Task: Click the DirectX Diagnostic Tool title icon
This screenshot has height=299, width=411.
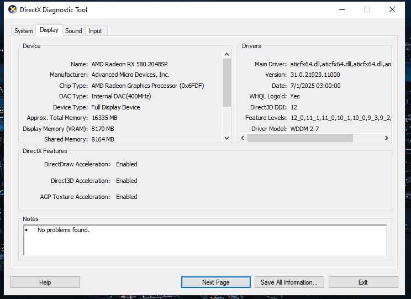Action: pyautogui.click(x=12, y=10)
